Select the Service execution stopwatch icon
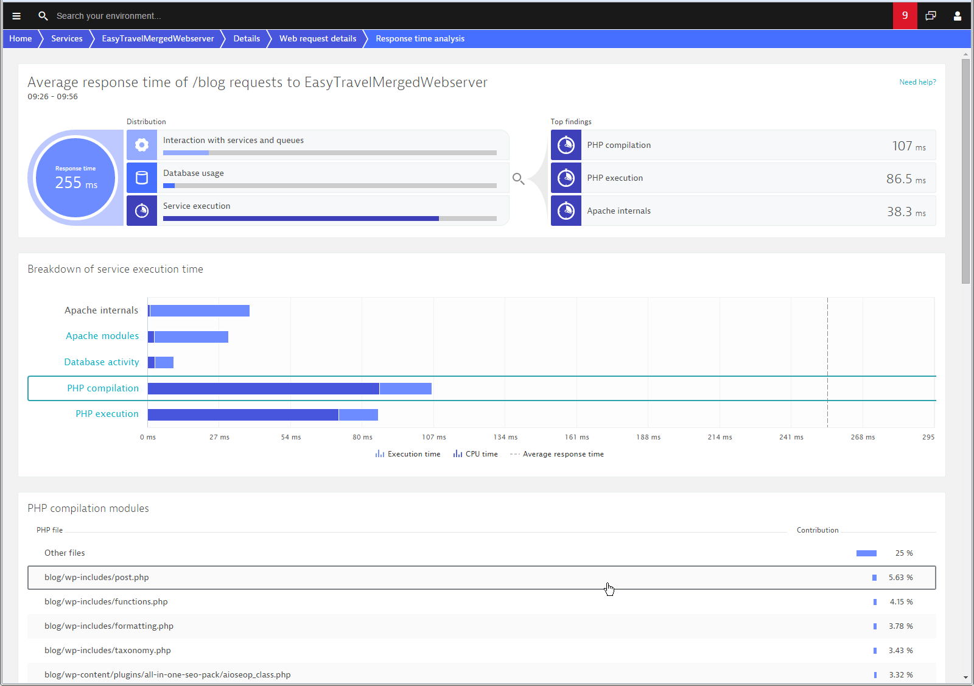The image size is (974, 686). pyautogui.click(x=142, y=211)
